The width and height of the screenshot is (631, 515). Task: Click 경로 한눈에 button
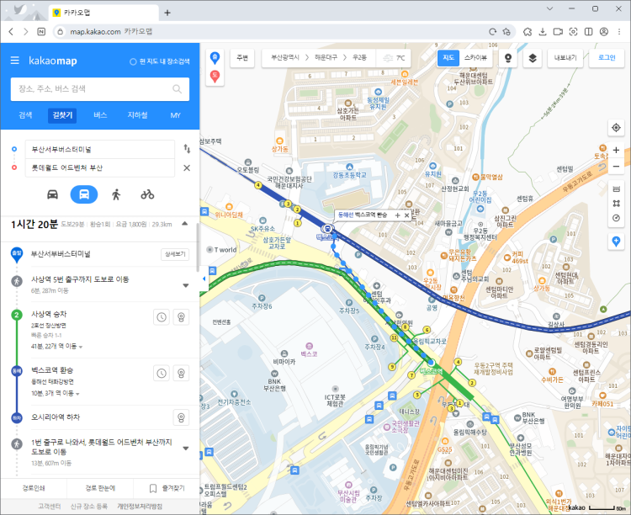pyautogui.click(x=100, y=488)
